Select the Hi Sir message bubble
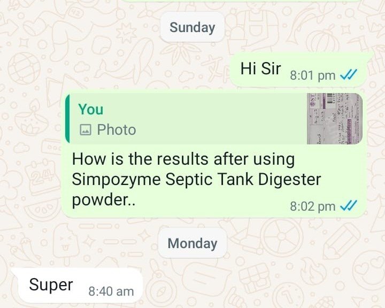The image size is (385, 308). 298,70
